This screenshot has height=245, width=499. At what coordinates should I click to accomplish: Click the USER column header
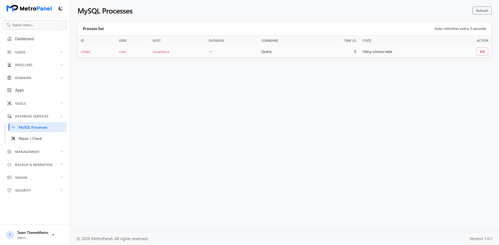click(123, 41)
